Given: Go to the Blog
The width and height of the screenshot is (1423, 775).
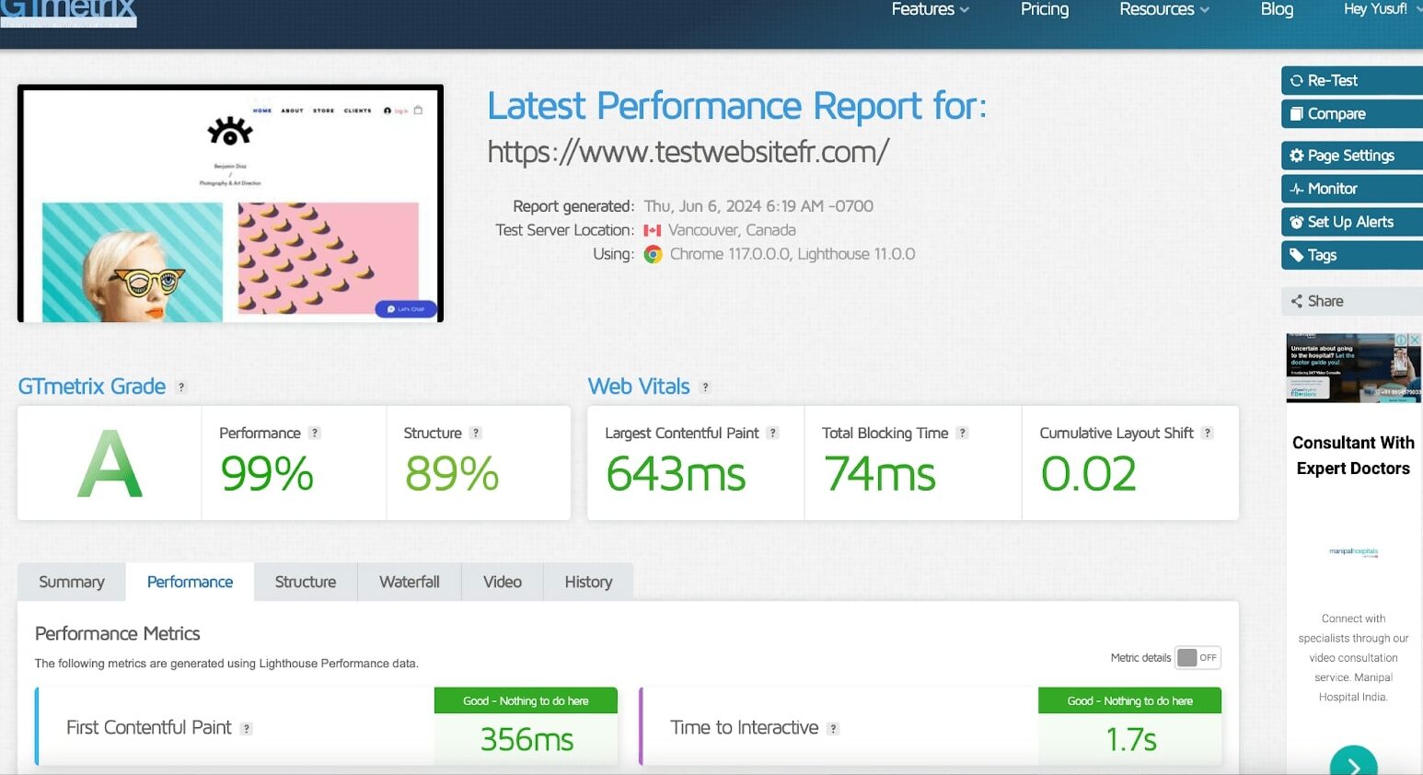Looking at the screenshot, I should pos(1277,9).
